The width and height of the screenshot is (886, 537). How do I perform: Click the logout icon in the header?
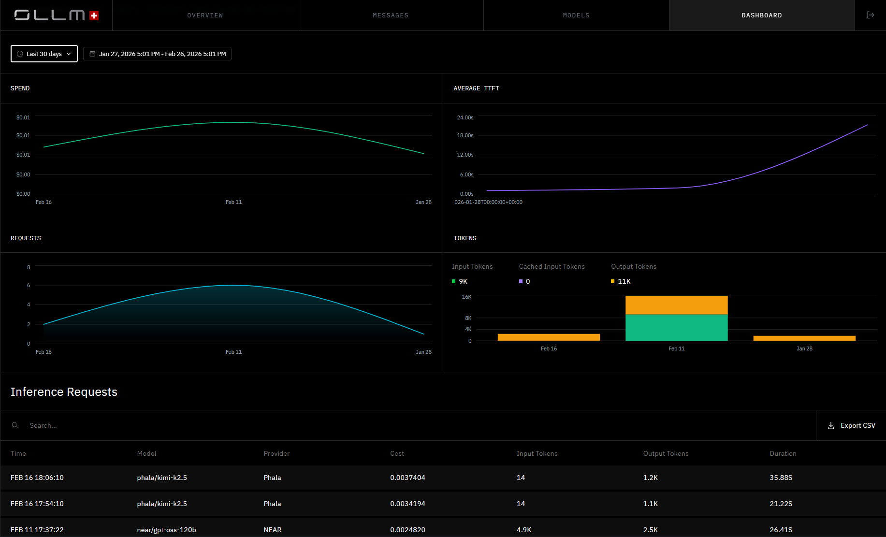(x=870, y=15)
